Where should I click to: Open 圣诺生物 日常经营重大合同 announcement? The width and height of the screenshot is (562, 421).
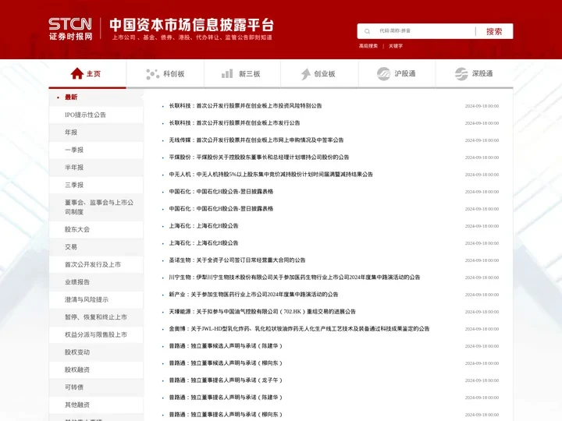click(x=237, y=260)
